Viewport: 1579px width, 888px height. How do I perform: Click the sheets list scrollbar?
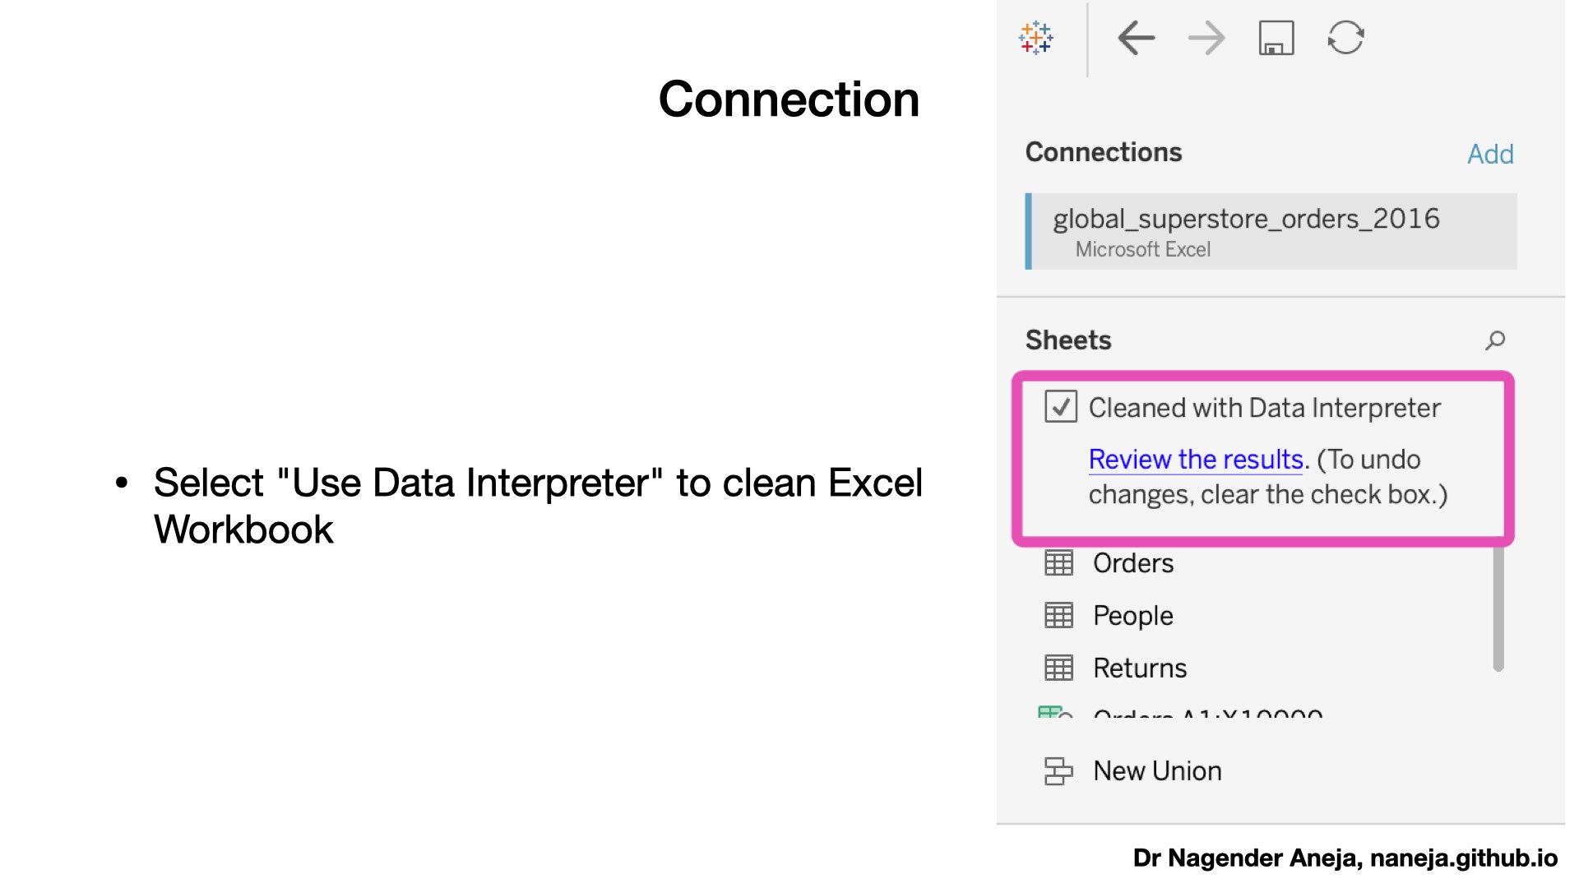[x=1498, y=608]
